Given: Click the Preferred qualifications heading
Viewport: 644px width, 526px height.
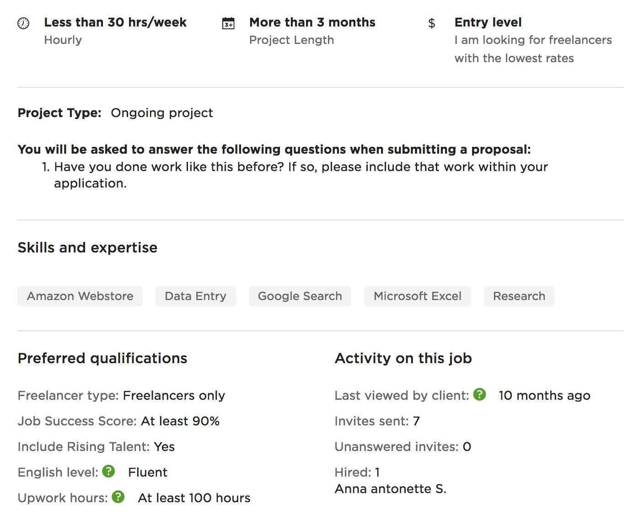Looking at the screenshot, I should pyautogui.click(x=102, y=358).
